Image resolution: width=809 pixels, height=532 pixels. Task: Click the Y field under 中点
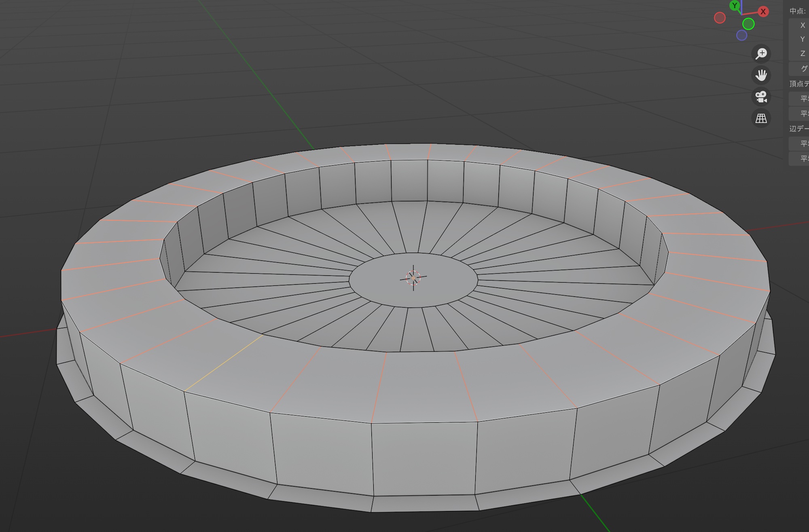coord(800,39)
